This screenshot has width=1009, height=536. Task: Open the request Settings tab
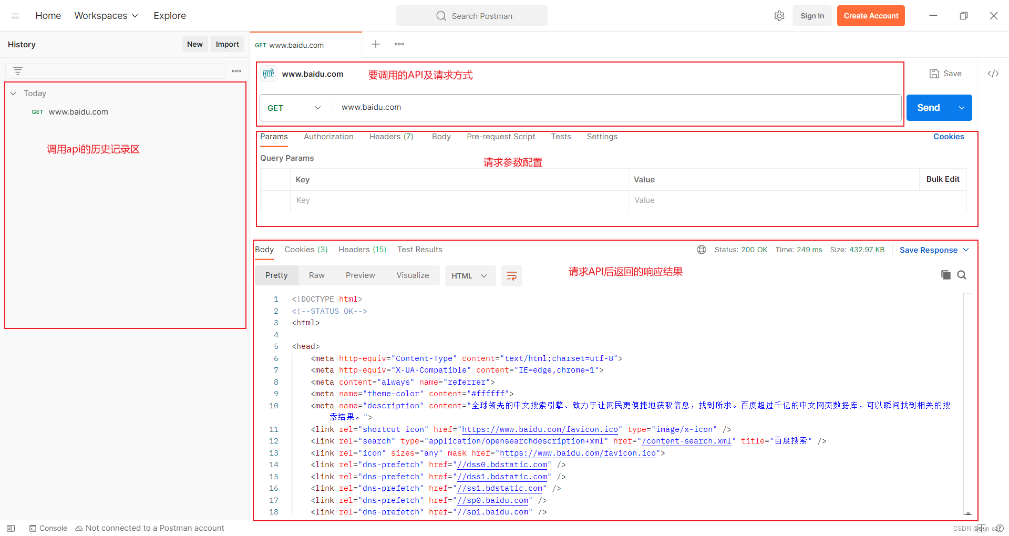pyautogui.click(x=602, y=137)
